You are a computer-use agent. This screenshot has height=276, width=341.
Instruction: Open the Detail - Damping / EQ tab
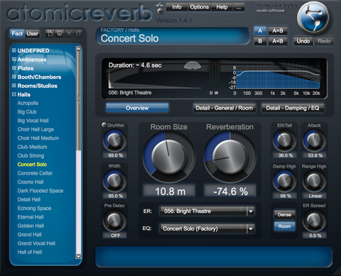point(293,108)
